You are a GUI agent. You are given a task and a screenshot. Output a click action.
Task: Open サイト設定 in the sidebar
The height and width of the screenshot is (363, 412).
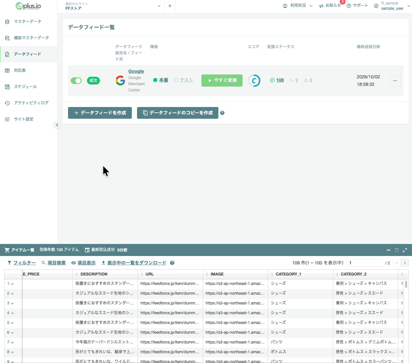coord(29,119)
